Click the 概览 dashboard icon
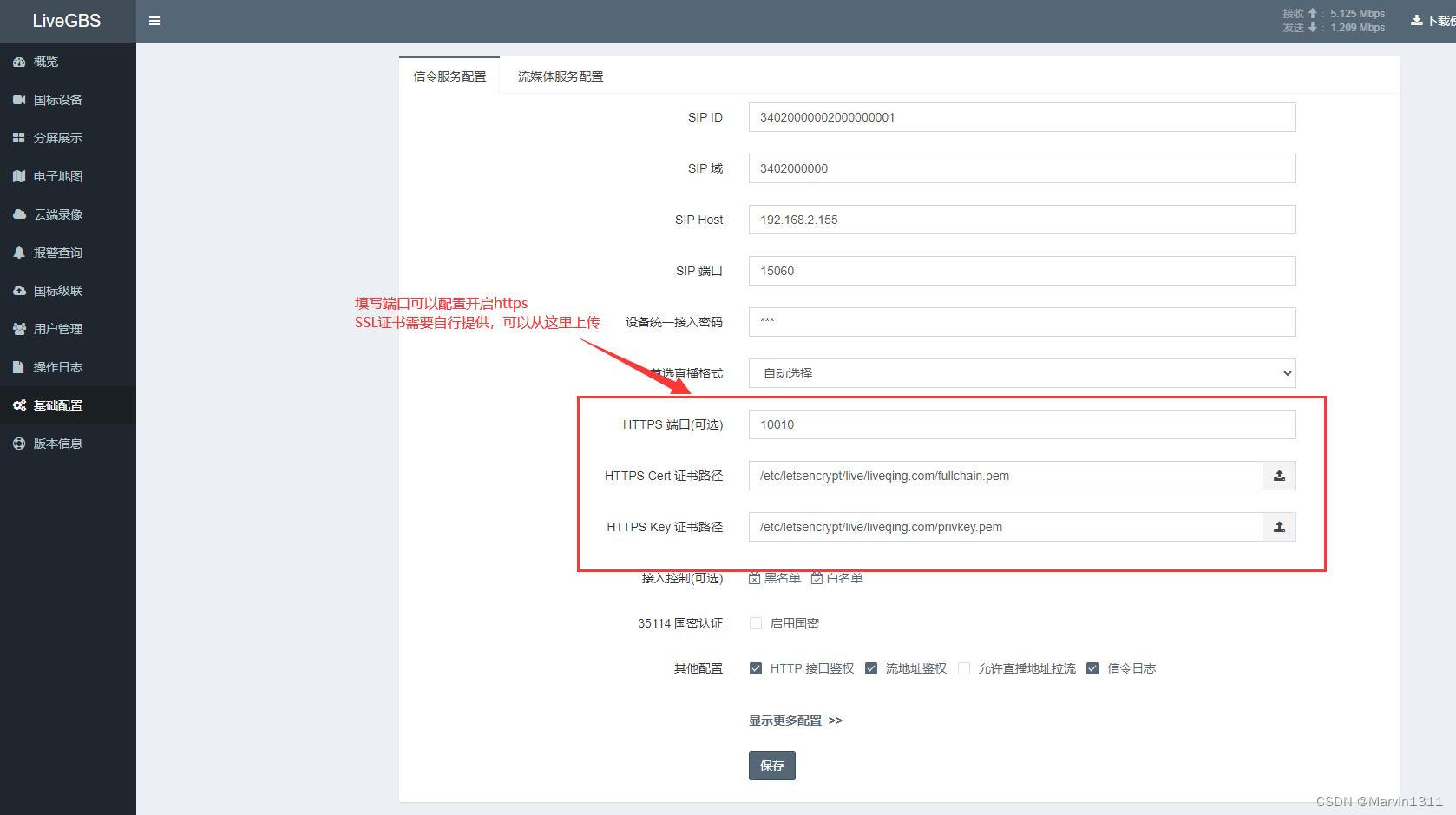The image size is (1456, 815). coord(19,62)
